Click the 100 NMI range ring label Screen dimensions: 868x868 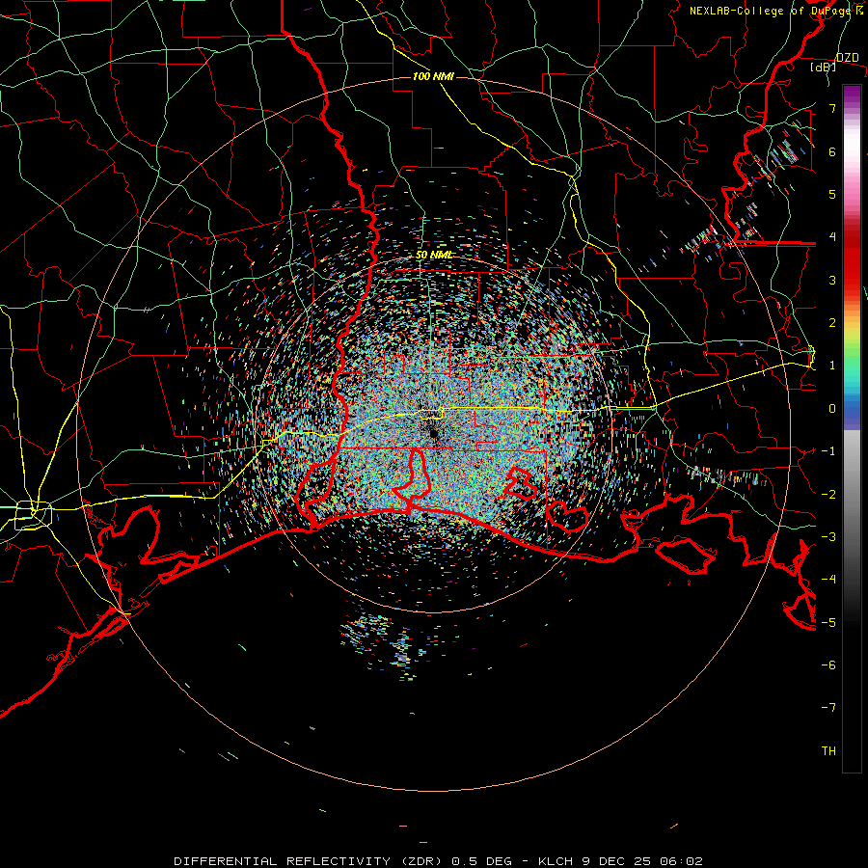433,76
